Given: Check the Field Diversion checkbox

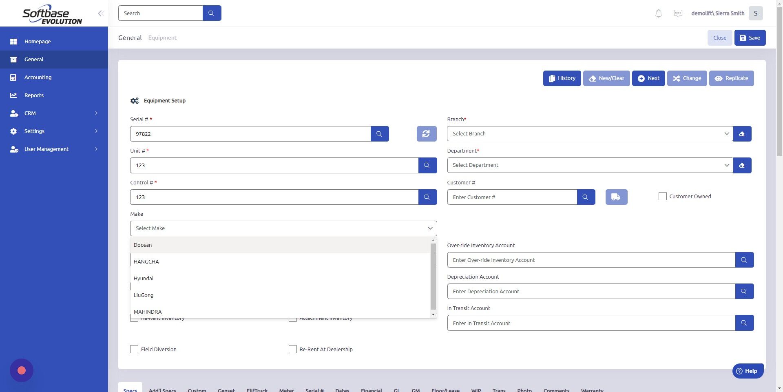Looking at the screenshot, I should pos(134,349).
